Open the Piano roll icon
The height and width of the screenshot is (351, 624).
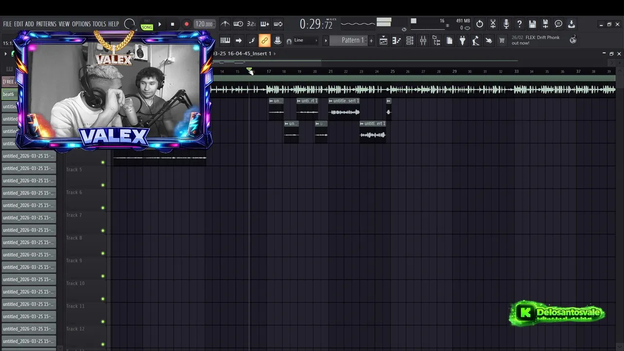(x=397, y=41)
